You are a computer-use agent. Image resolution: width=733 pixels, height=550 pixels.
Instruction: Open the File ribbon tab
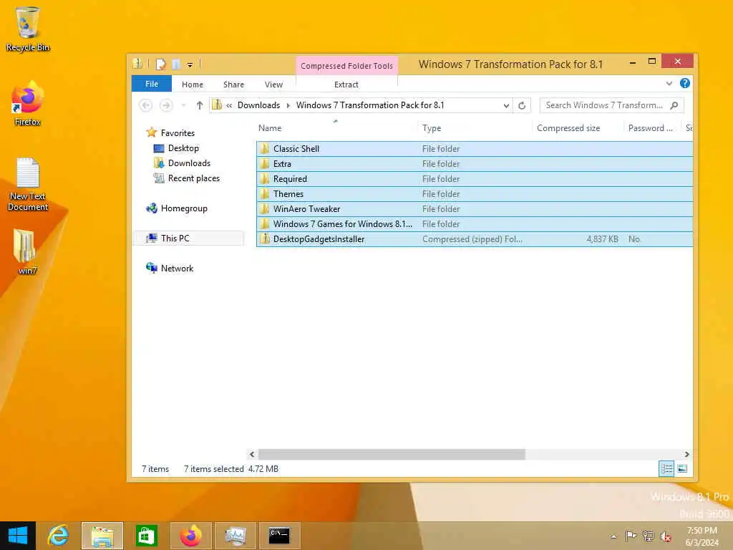pyautogui.click(x=152, y=85)
